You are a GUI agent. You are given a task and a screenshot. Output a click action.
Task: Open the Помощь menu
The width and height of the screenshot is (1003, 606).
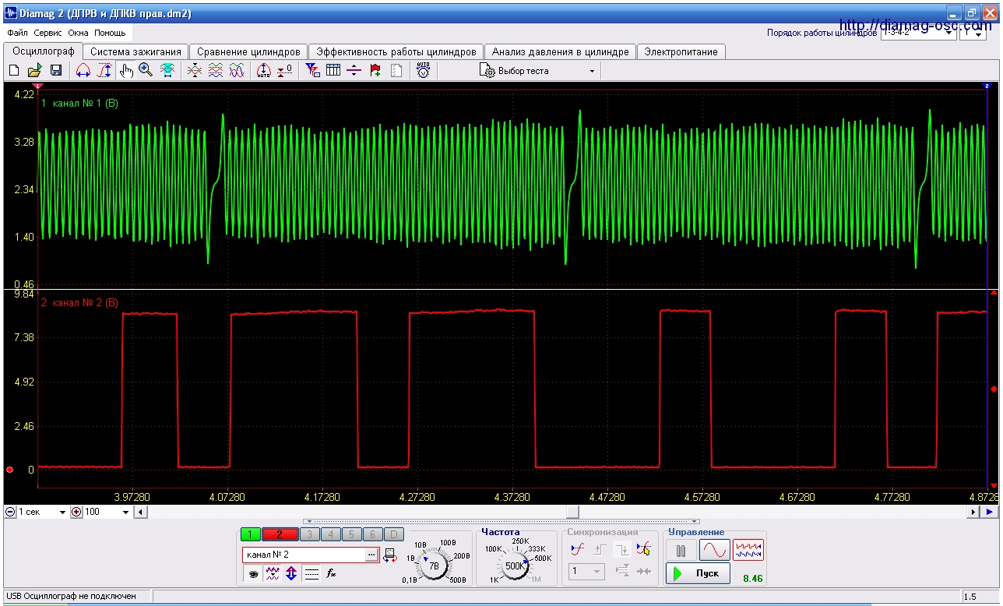pos(110,33)
